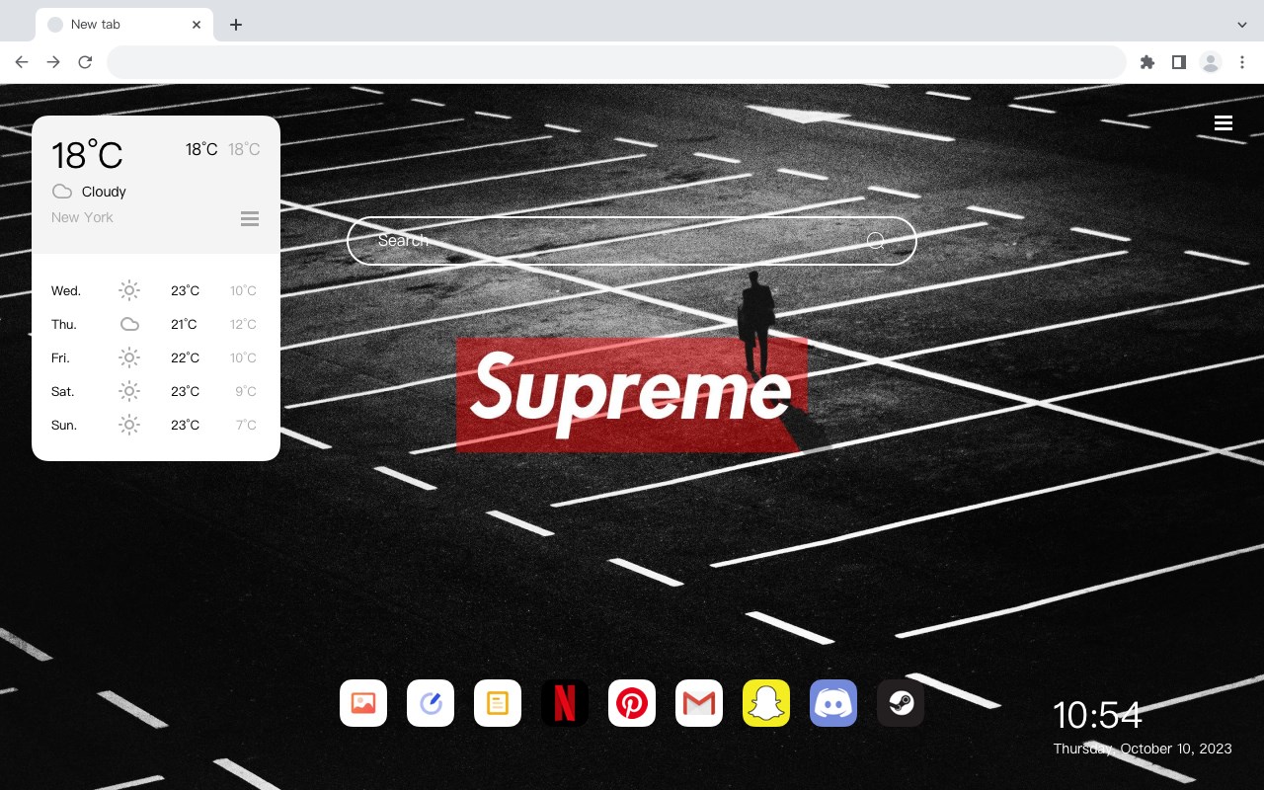Select the Thu. forecast row
Screen dimensions: 1264x790
pos(156,324)
